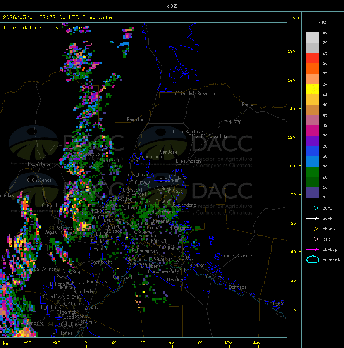Click the 'L_Asuncion' map label
344x348 pixels.
[188, 161]
